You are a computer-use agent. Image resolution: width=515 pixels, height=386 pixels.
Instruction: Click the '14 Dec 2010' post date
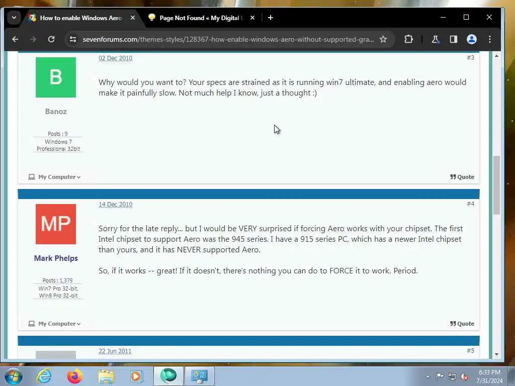pyautogui.click(x=115, y=205)
